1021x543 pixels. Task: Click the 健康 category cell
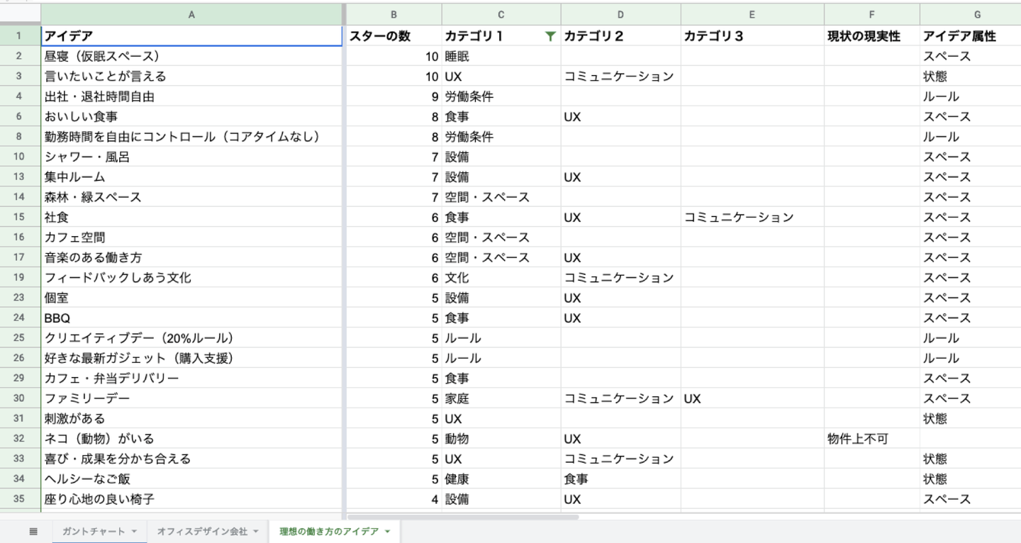click(501, 479)
